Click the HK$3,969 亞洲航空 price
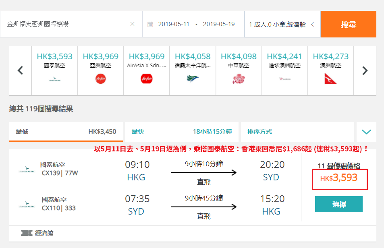The image size is (384, 248). [101, 56]
